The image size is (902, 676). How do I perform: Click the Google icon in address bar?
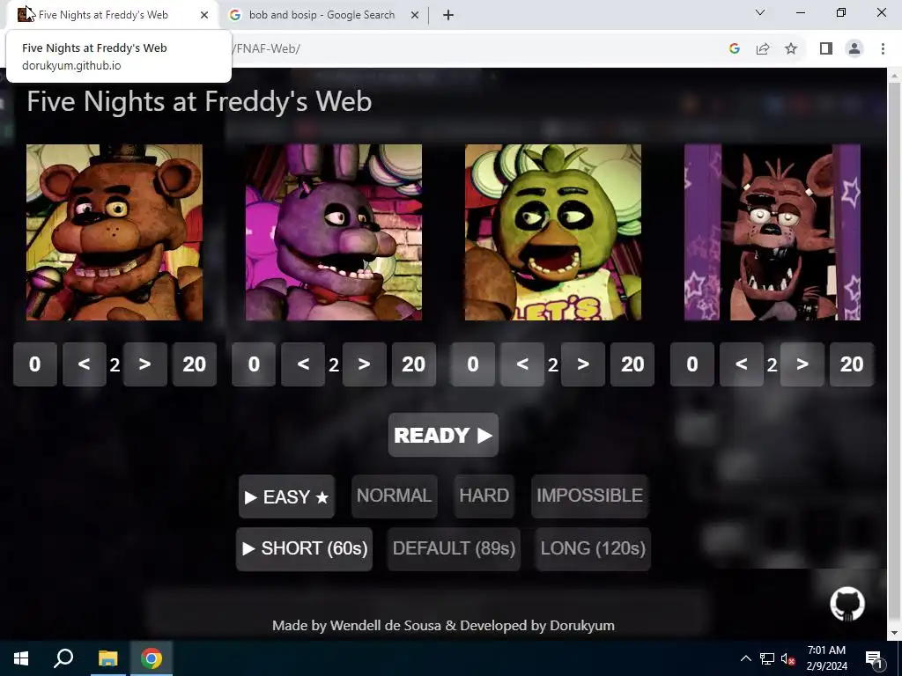pyautogui.click(x=734, y=49)
